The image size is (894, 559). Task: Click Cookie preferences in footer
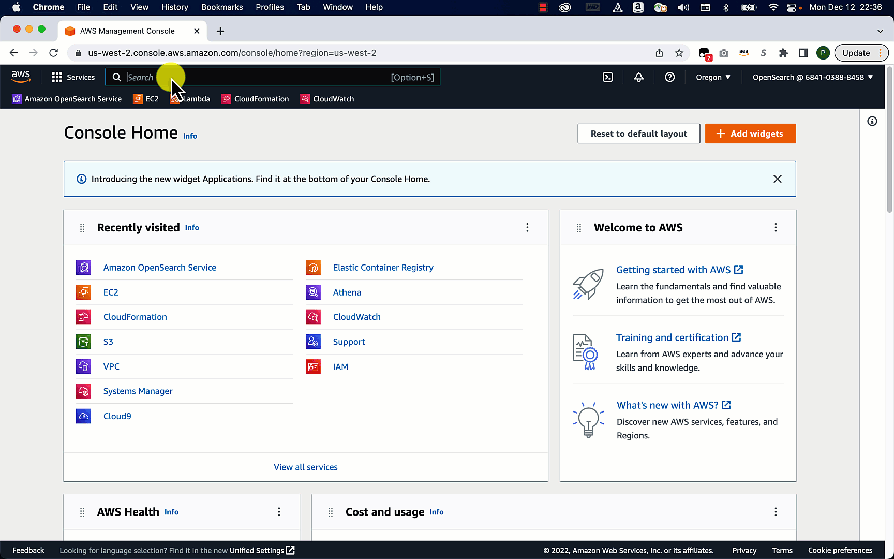(x=840, y=550)
